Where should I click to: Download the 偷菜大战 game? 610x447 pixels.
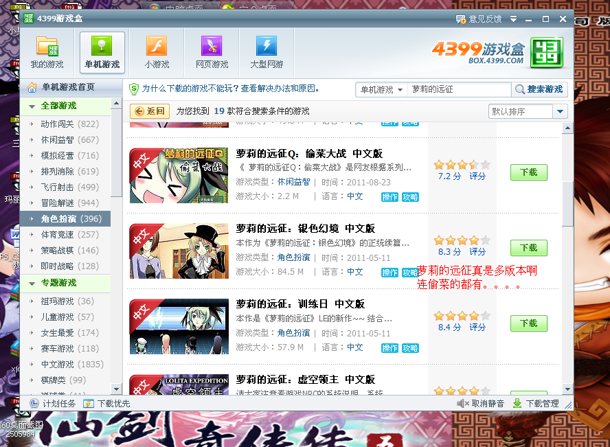tap(529, 172)
